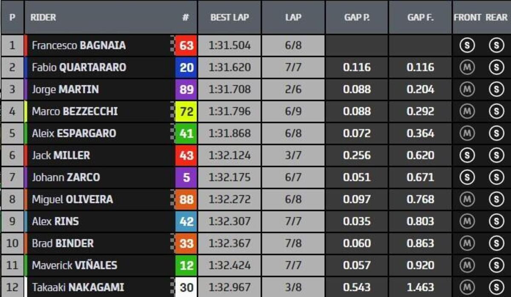This screenshot has height=297, width=511.
Task: Click the RIDER column header
Action: coord(43,17)
